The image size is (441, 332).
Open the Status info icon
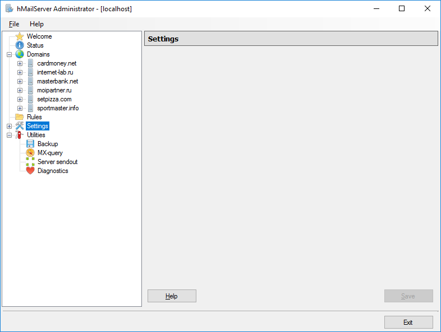(20, 45)
